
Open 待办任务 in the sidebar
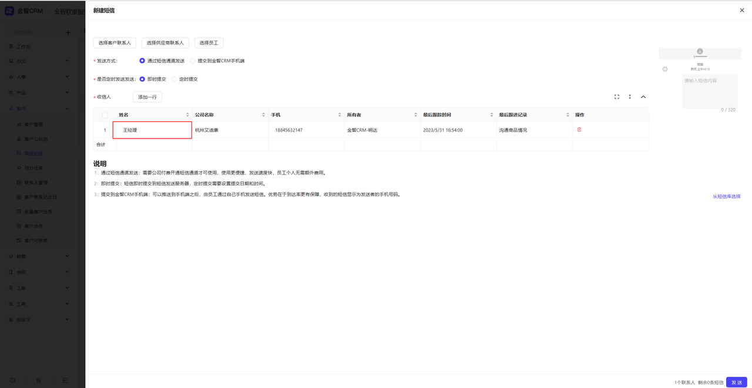click(x=33, y=168)
